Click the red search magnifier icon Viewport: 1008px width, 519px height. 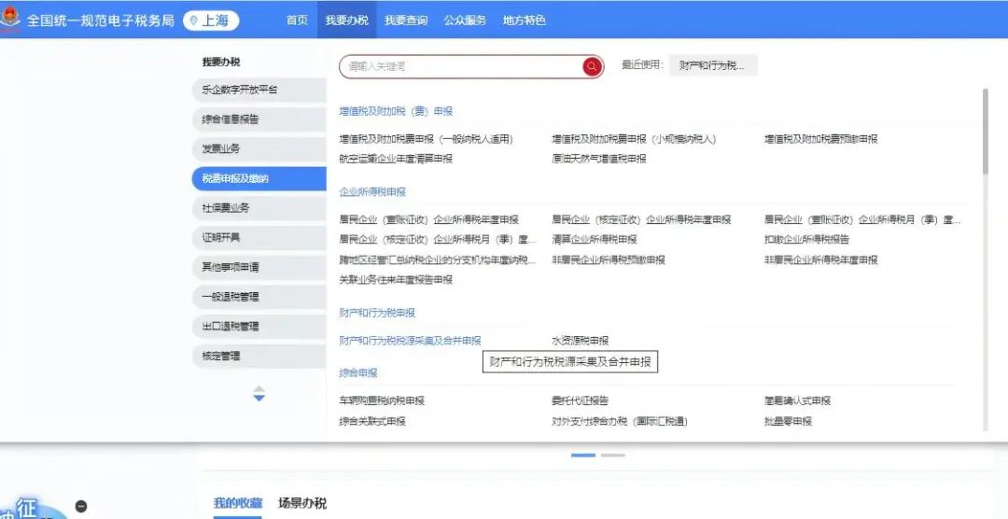592,66
